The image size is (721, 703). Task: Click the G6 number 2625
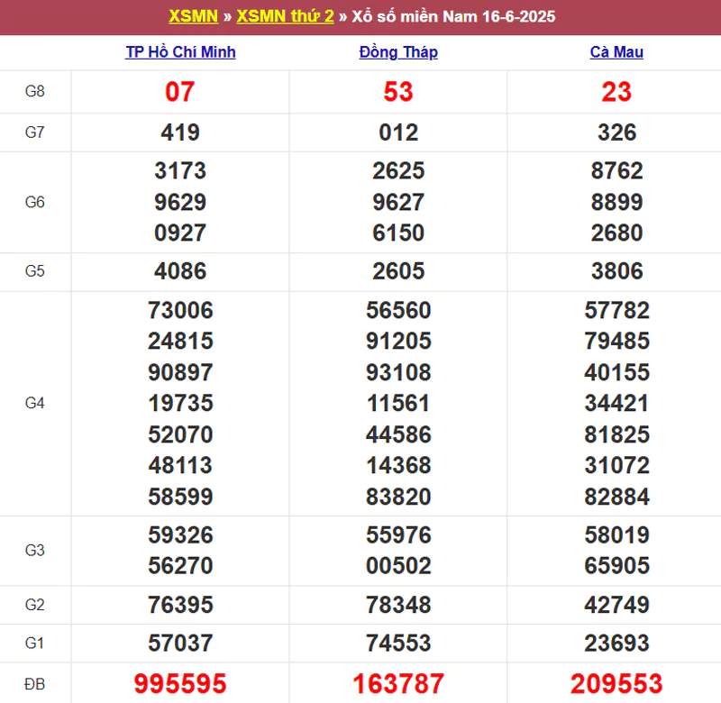coord(398,170)
